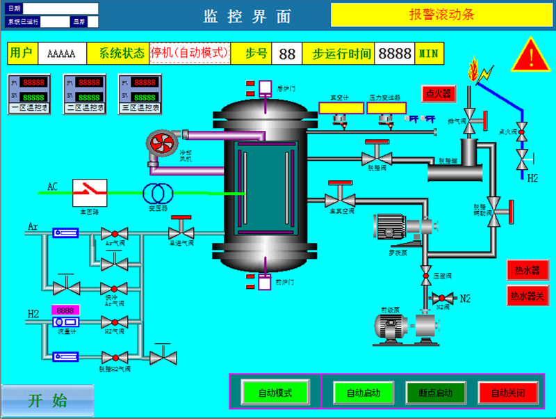Click the 自动模式 auto mode button

tap(275, 393)
